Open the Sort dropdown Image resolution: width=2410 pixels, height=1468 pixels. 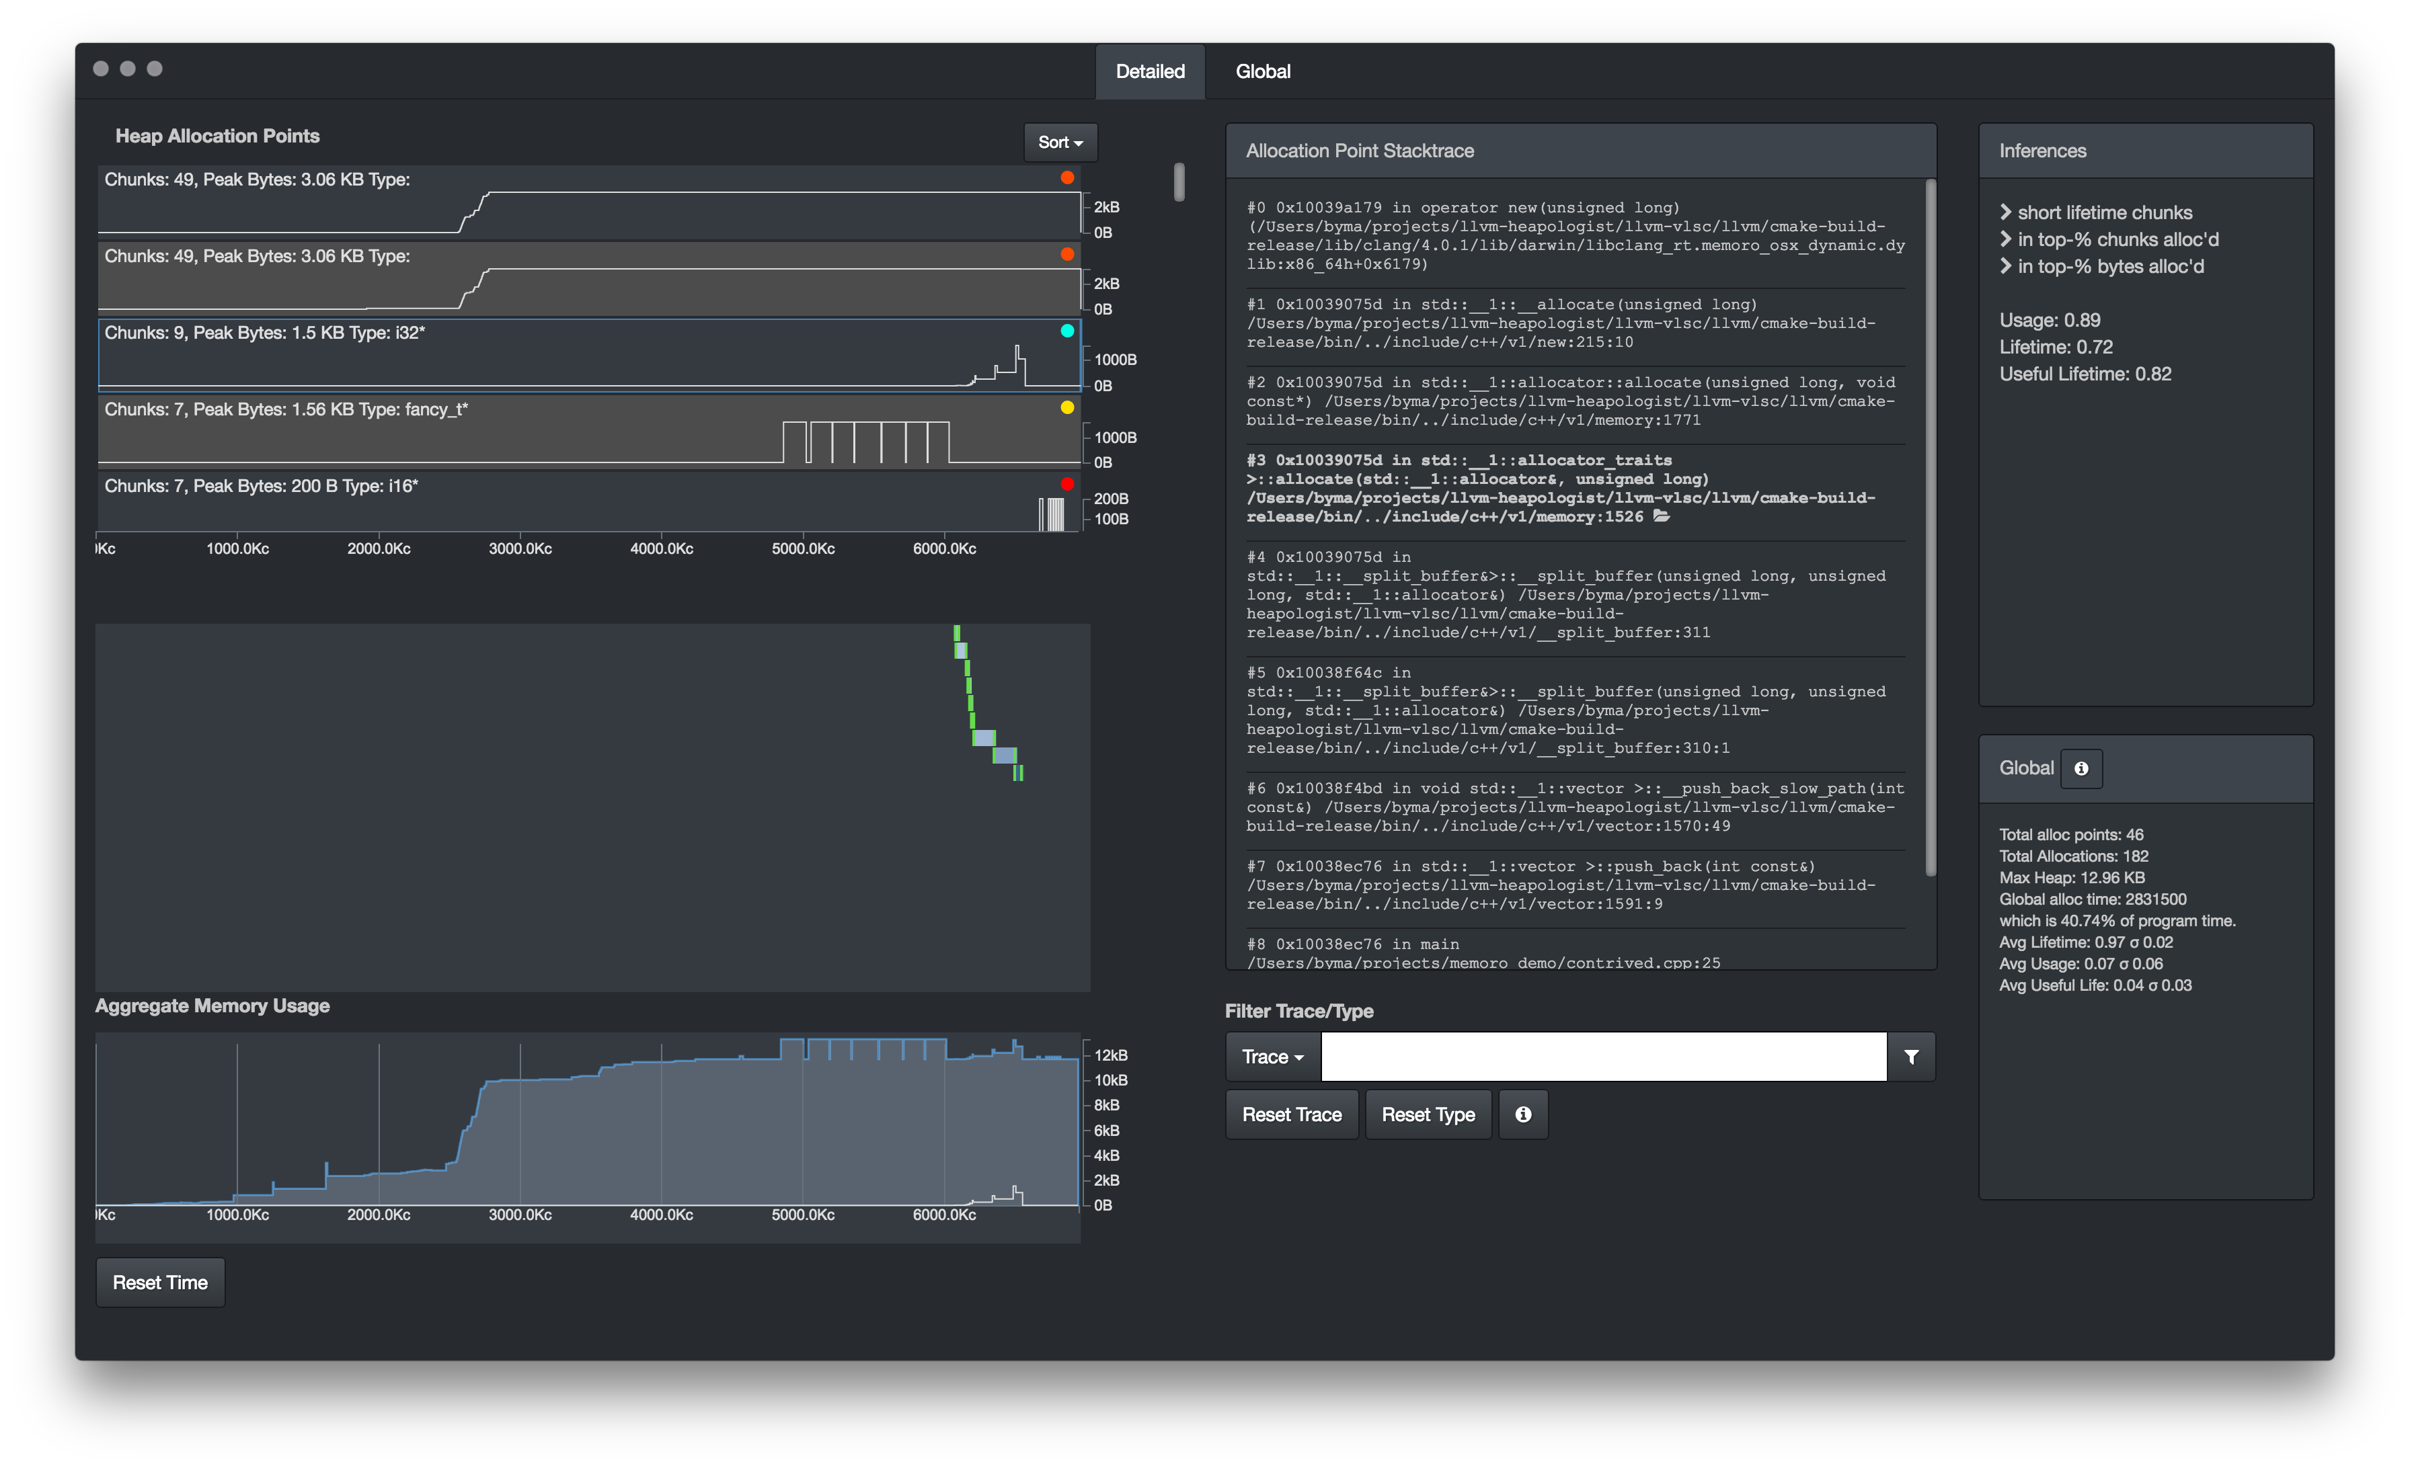click(x=1060, y=142)
